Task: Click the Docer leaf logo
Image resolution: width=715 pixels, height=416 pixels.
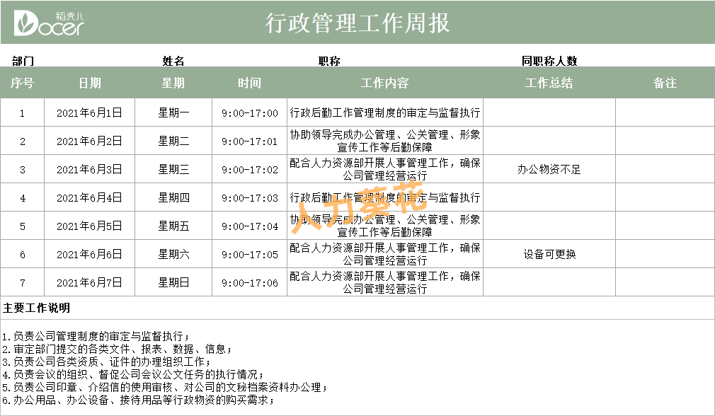Action: point(25,21)
